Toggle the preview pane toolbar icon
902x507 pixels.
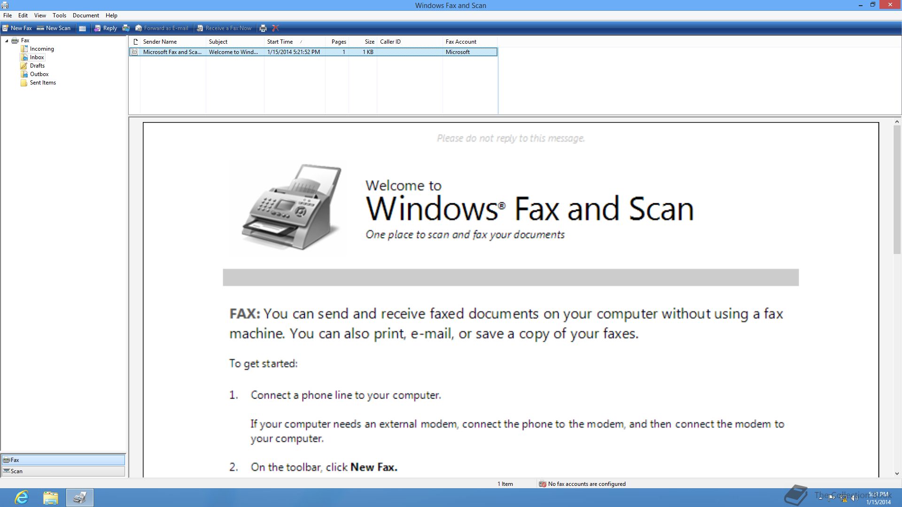(82, 28)
